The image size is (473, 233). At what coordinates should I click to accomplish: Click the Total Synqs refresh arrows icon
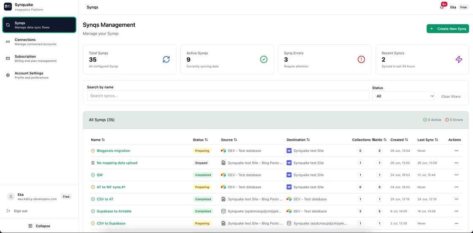[x=166, y=60]
